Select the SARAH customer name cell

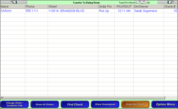(5, 11)
